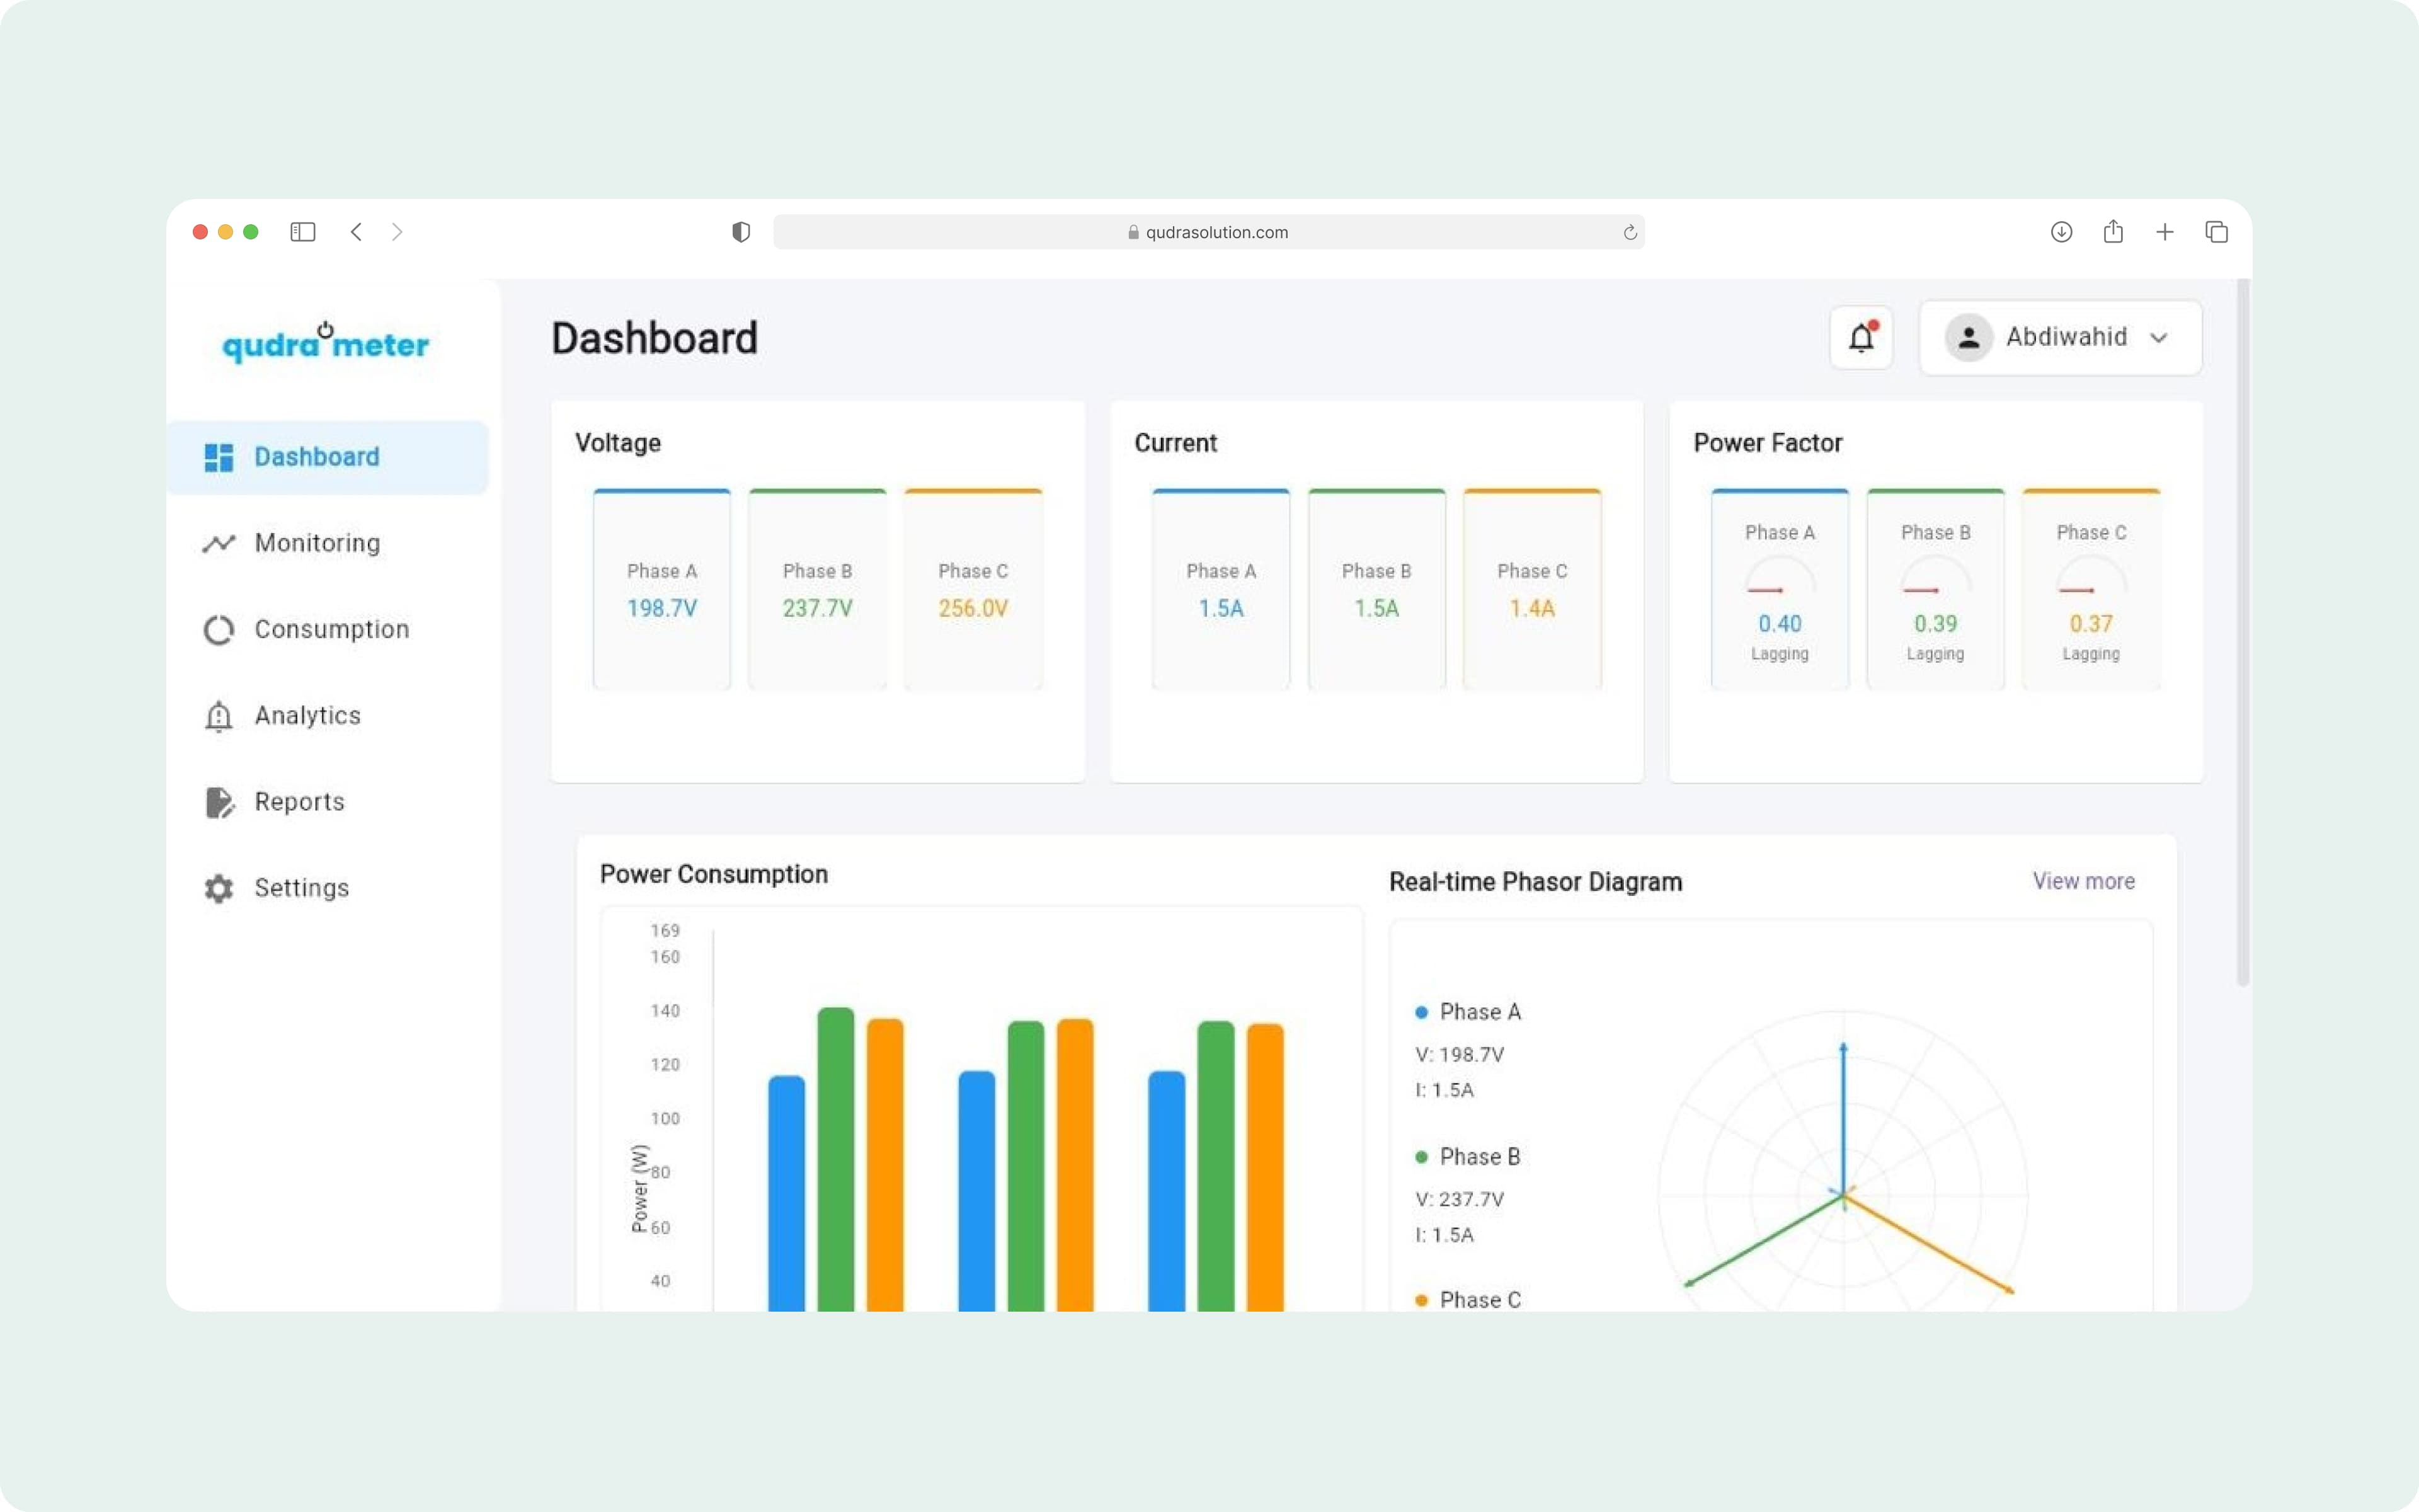Image resolution: width=2419 pixels, height=1512 pixels.
Task: Select the Voltage Phase A card
Action: 661,589
